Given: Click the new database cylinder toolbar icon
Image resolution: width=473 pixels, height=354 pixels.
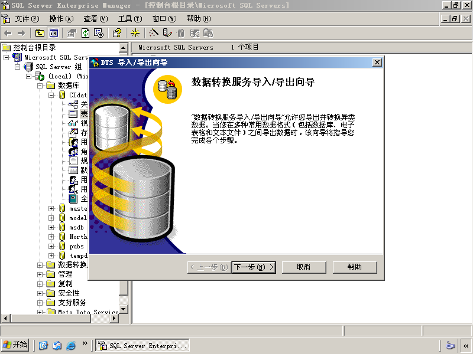Looking at the screenshot, I should point(181,33).
